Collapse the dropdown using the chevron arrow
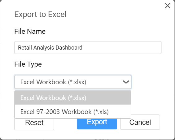175x140 pixels. coord(126,82)
